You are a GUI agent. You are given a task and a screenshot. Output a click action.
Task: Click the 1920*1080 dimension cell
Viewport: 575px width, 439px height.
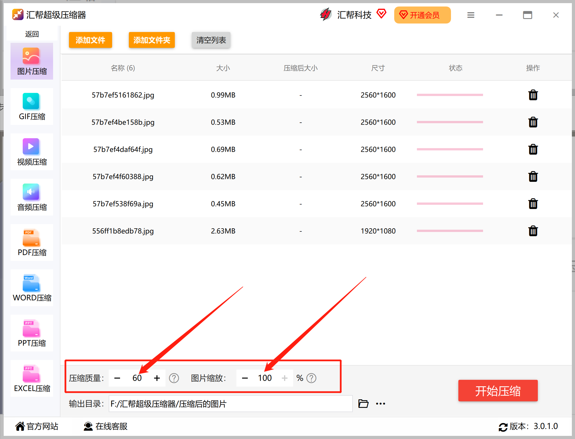tap(378, 231)
